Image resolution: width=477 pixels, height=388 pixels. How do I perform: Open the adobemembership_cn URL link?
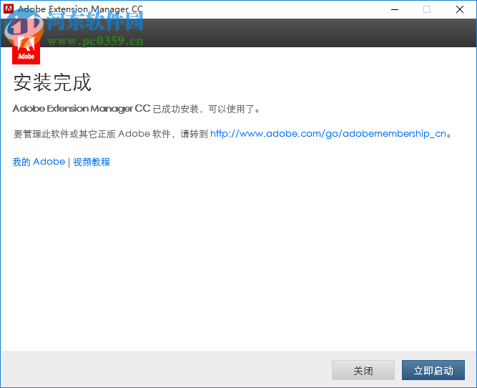click(x=328, y=134)
